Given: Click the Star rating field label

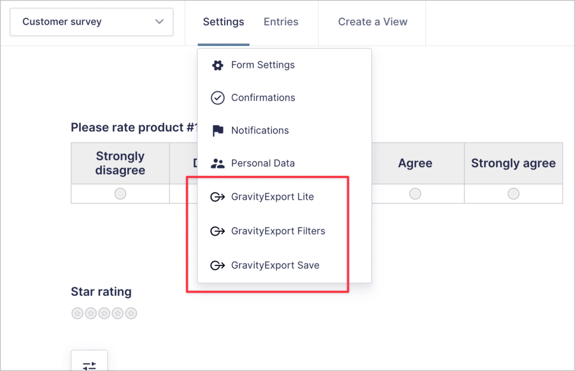Looking at the screenshot, I should click(x=101, y=292).
